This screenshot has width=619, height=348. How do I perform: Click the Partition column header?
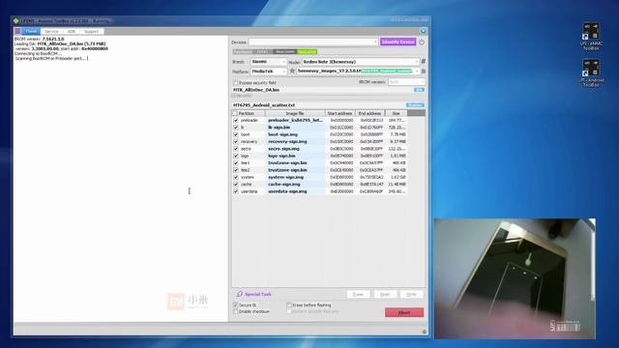[248, 113]
